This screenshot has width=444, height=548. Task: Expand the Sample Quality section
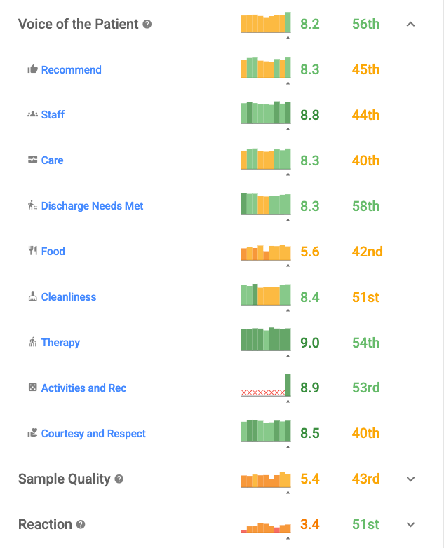[411, 479]
